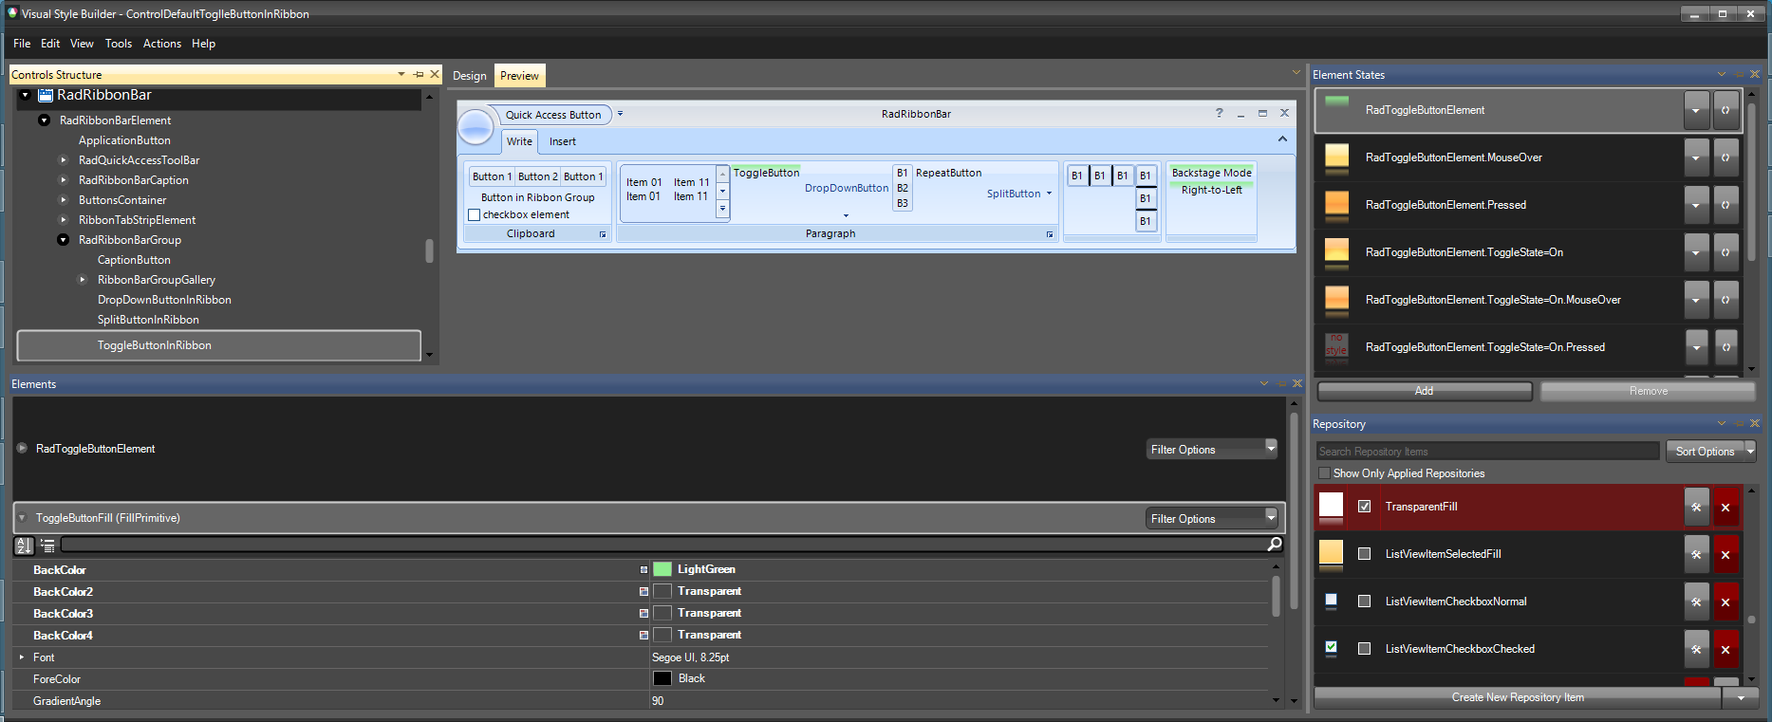1772x722 pixels.
Task: Tick the 'checkbox element' in ribbon preview
Action: pyautogui.click(x=475, y=215)
